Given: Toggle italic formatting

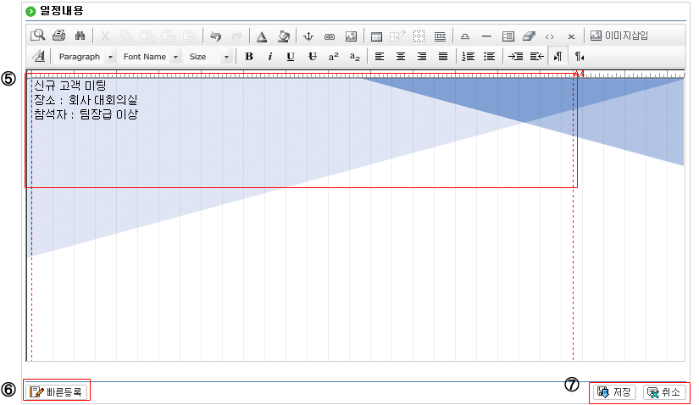Looking at the screenshot, I should coord(269,57).
